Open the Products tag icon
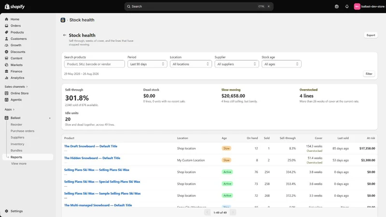The height and width of the screenshot is (217, 386). [x=6, y=32]
